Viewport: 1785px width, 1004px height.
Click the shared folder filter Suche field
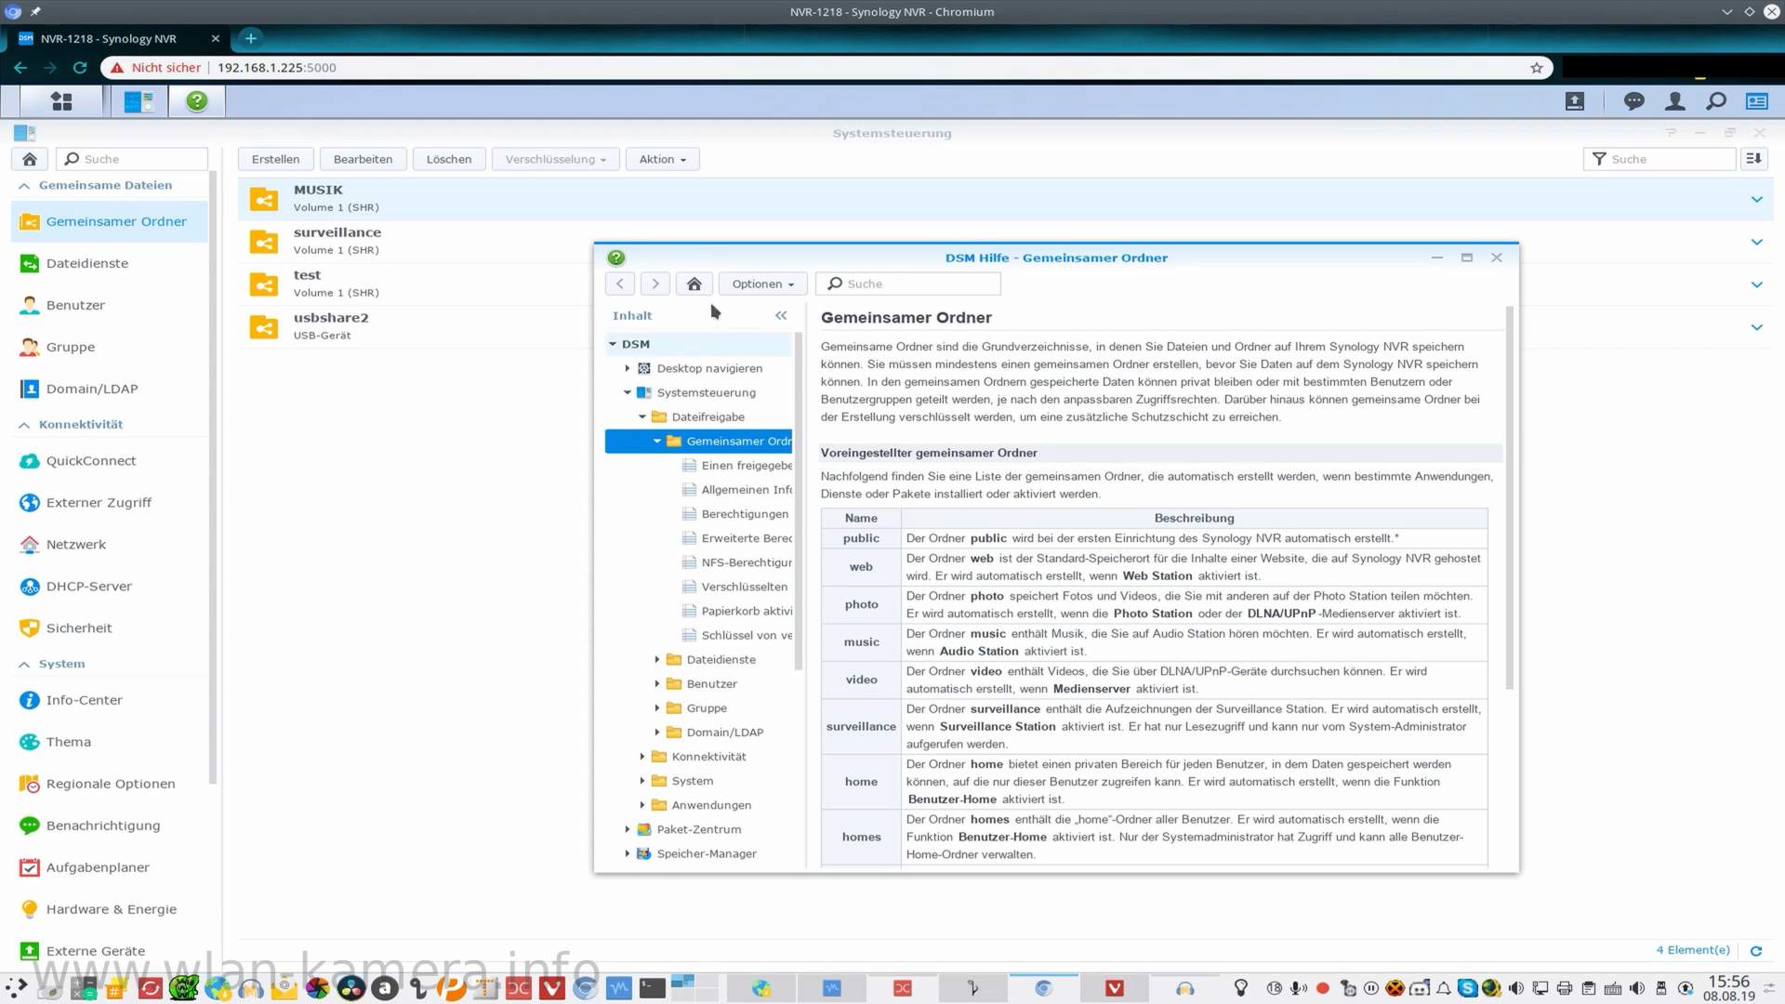pyautogui.click(x=1659, y=159)
